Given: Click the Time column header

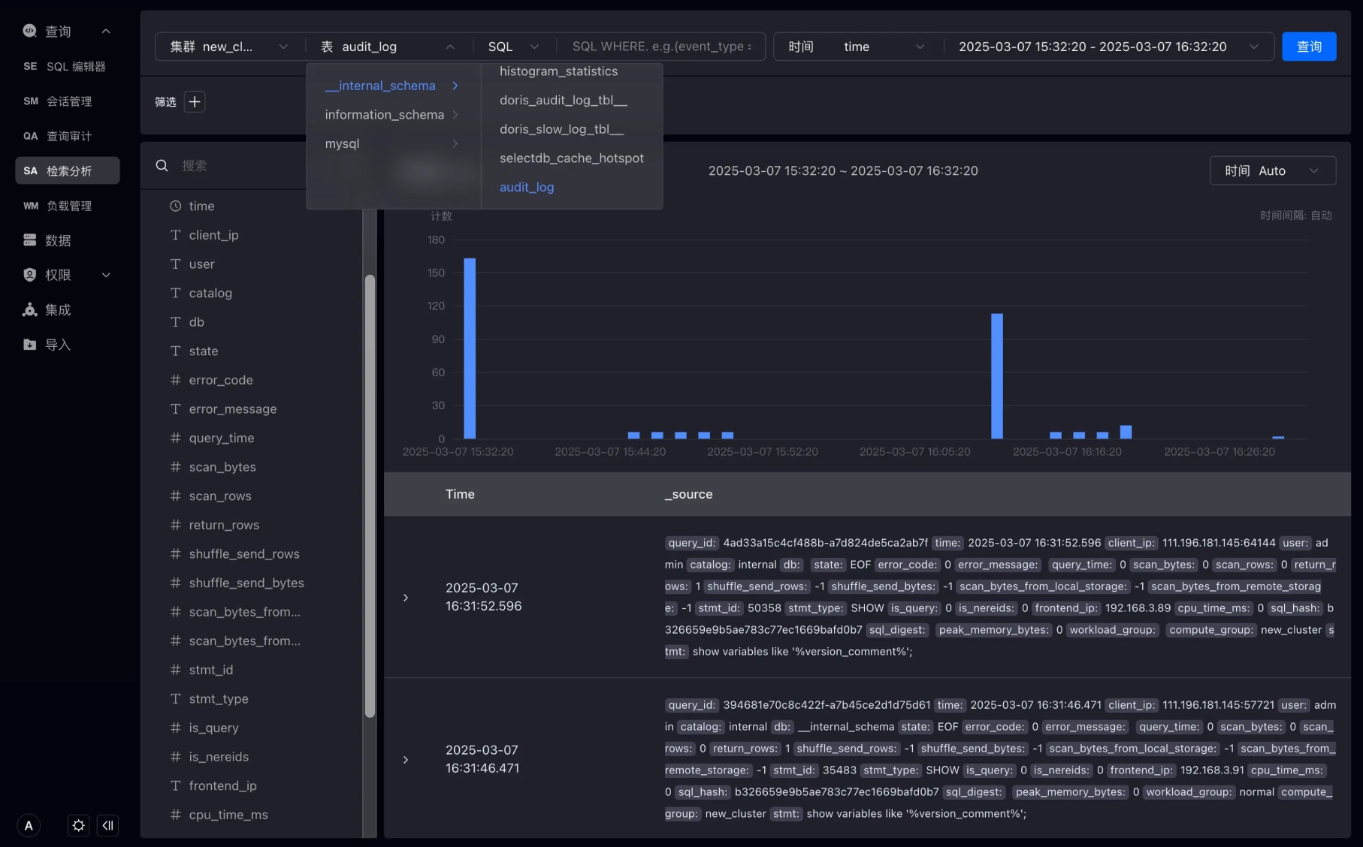Looking at the screenshot, I should tap(460, 494).
